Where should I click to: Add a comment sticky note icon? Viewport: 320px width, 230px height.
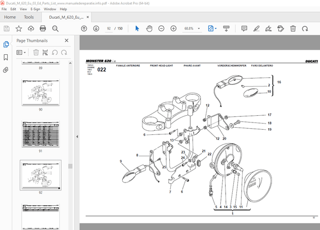coord(244,28)
